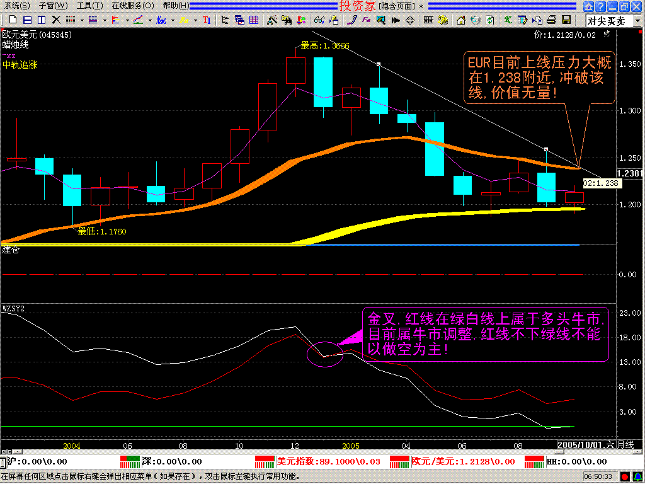Click the 蜡烛线 chart type label

(16, 45)
